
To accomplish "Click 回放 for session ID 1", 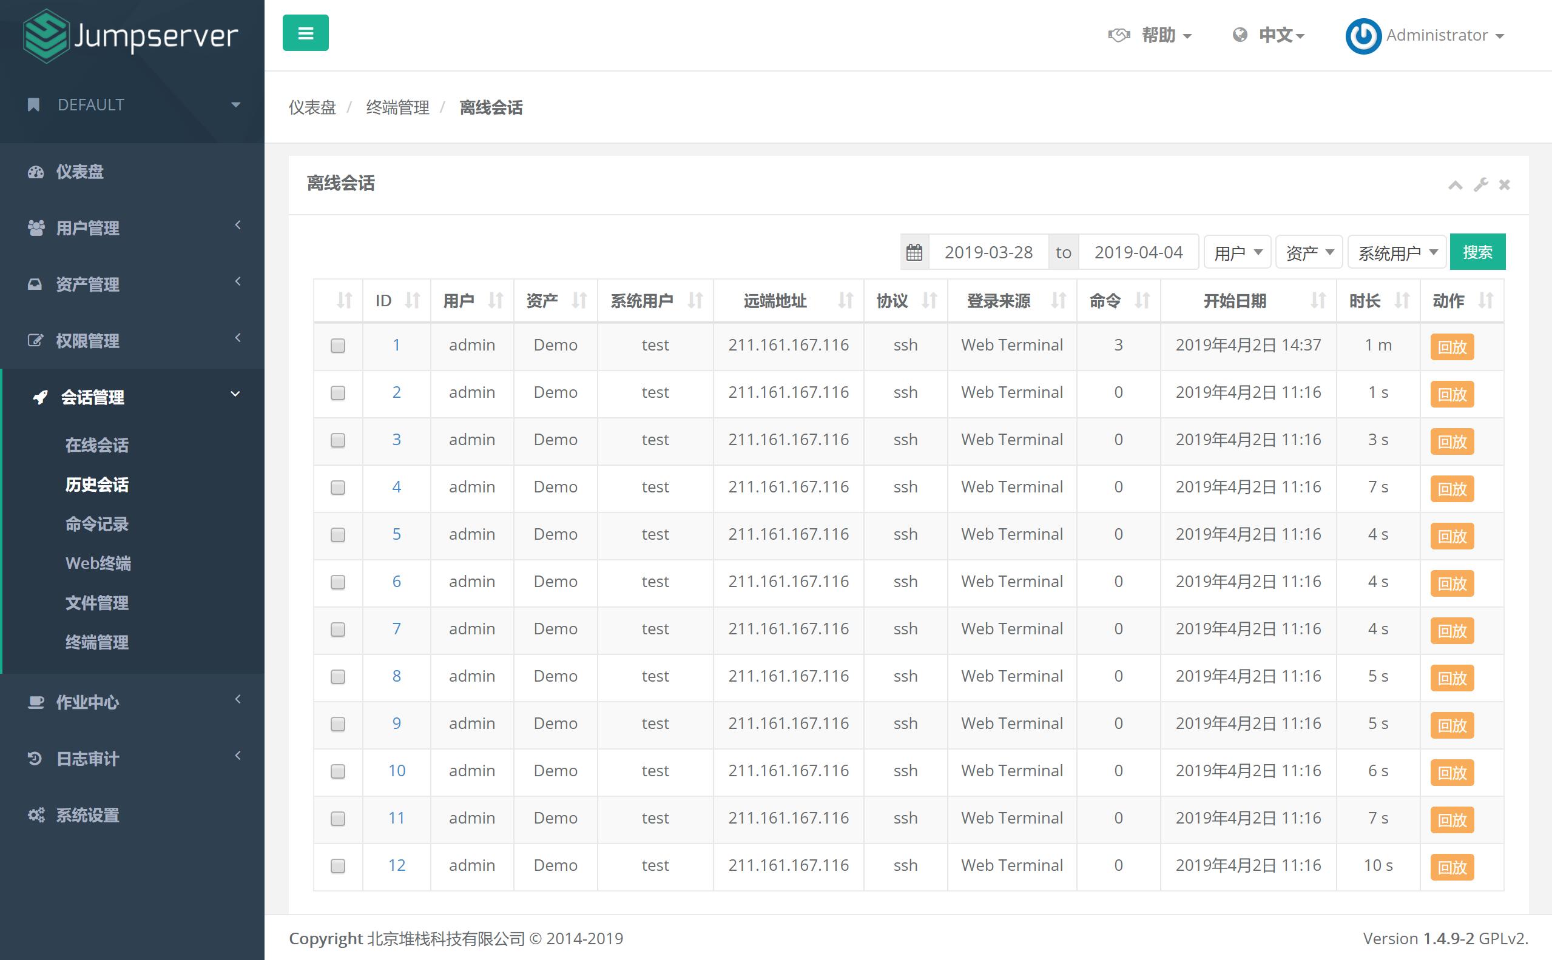I will (1452, 347).
